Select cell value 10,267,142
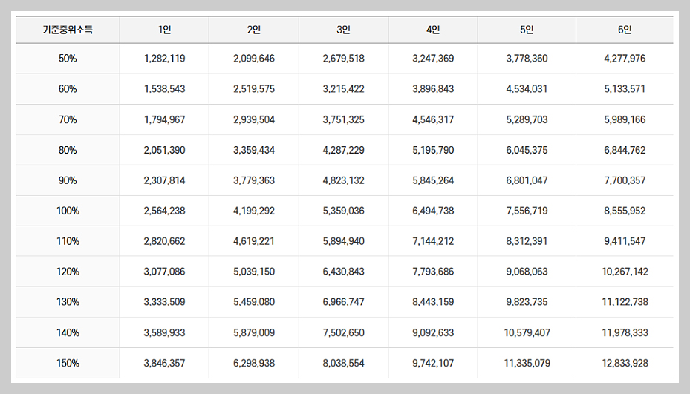Viewport: 690px width, 394px height. [x=625, y=272]
